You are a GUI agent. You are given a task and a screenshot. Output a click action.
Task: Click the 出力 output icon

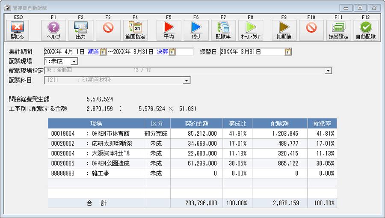pyautogui.click(x=81, y=30)
